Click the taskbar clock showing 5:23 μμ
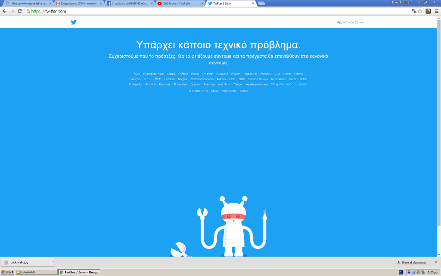Viewport: 441px width, 276px height. coord(432,273)
